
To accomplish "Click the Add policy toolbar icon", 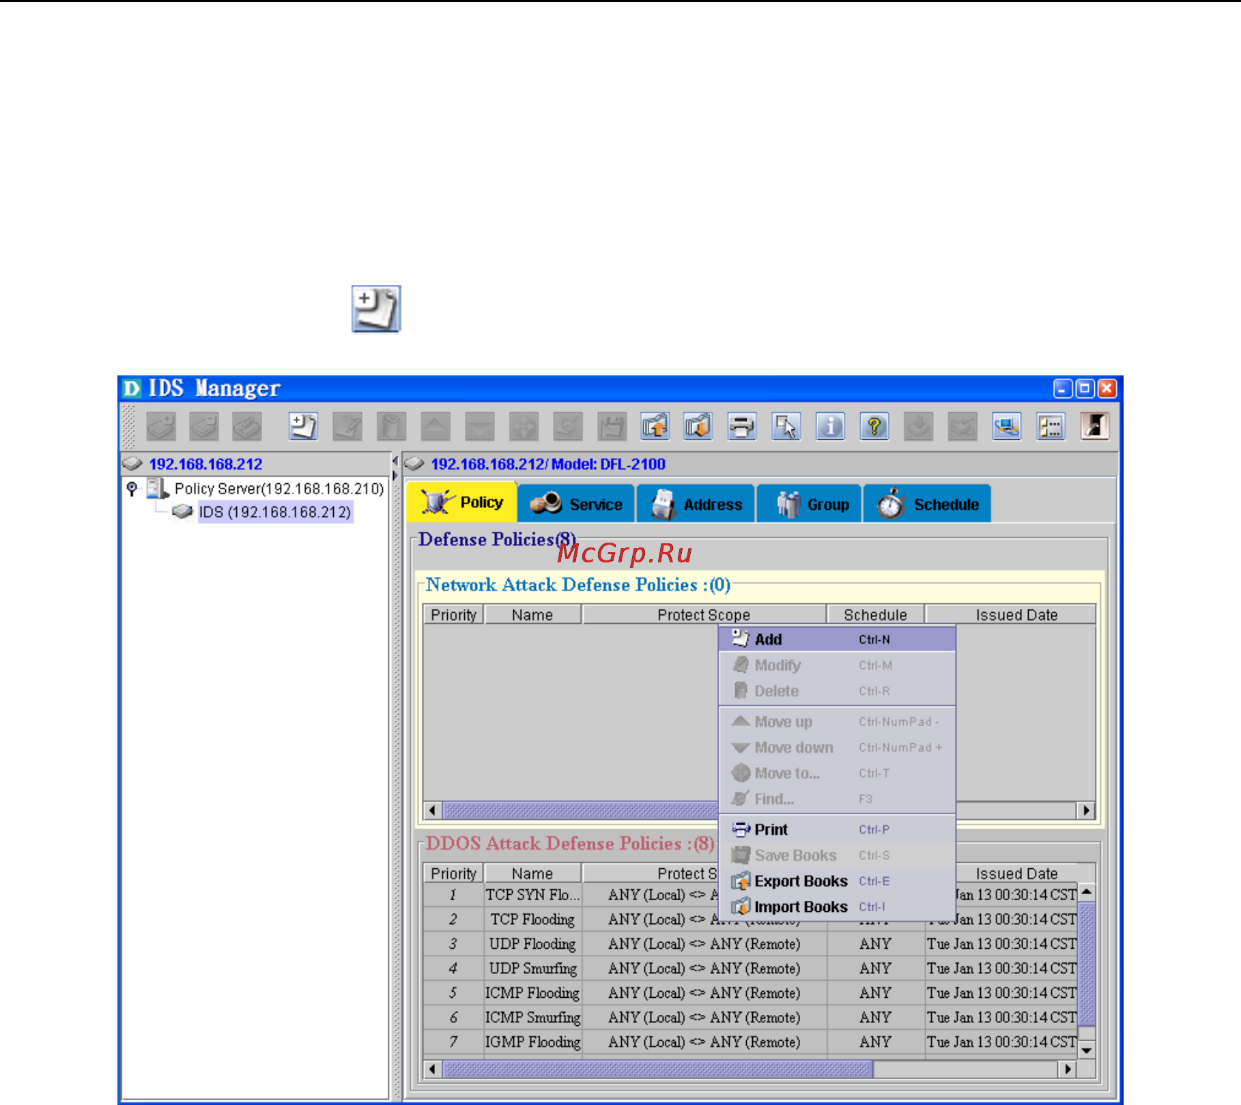I will click(x=303, y=427).
